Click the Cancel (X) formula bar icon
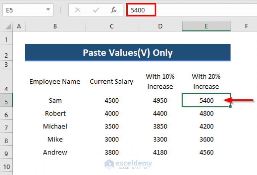 pyautogui.click(x=78, y=10)
